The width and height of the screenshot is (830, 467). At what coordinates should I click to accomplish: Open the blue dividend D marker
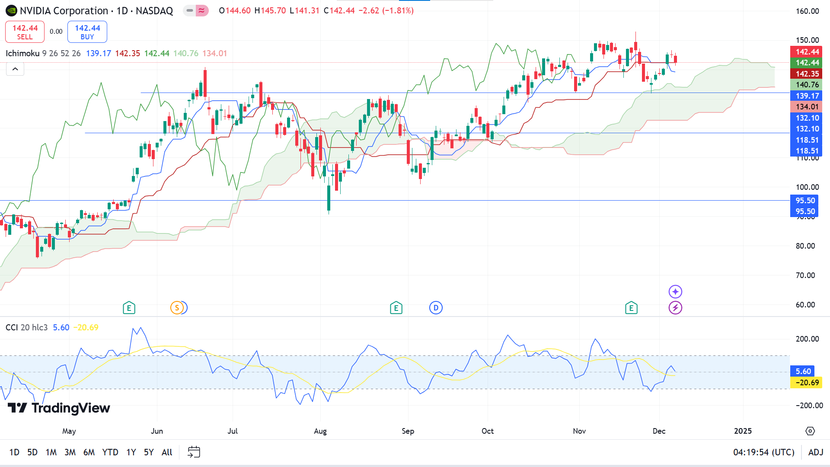point(436,308)
